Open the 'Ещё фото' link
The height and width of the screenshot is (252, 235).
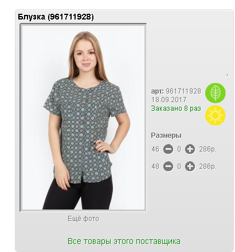pyautogui.click(x=83, y=219)
